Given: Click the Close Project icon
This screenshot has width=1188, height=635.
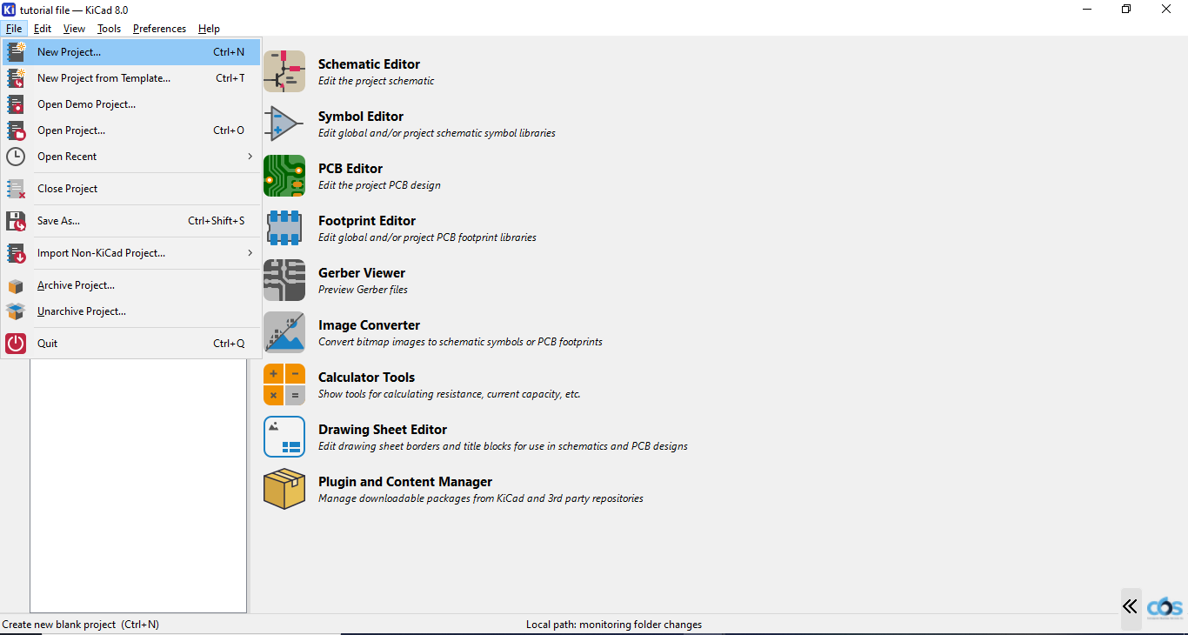Looking at the screenshot, I should (x=16, y=189).
